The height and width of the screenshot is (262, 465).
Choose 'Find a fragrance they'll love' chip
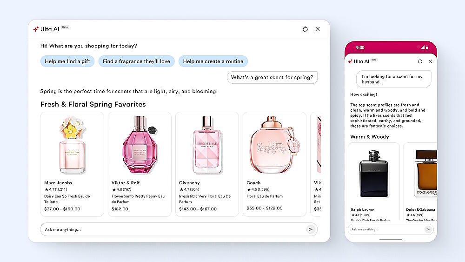point(136,61)
